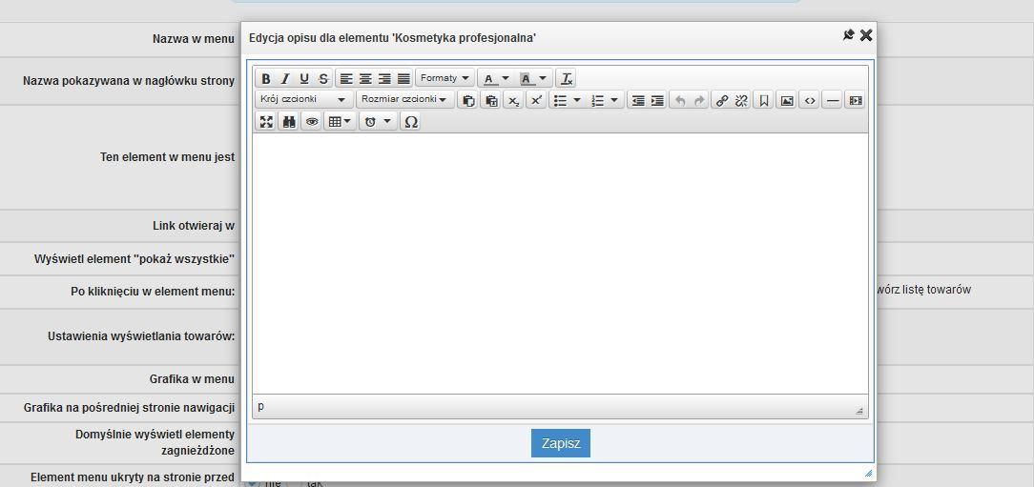Insert an image
Viewport: 1034px width, 487px height.
(x=787, y=100)
